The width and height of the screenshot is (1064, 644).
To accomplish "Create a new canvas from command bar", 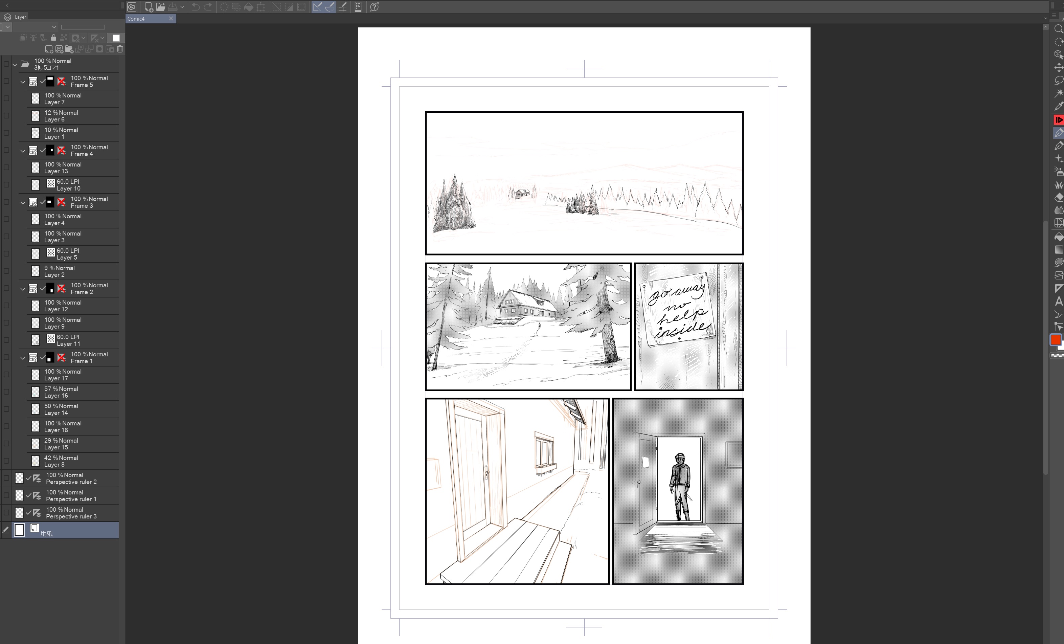I will [149, 7].
